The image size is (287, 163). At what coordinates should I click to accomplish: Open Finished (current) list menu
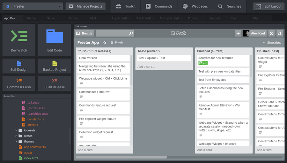click(249, 51)
